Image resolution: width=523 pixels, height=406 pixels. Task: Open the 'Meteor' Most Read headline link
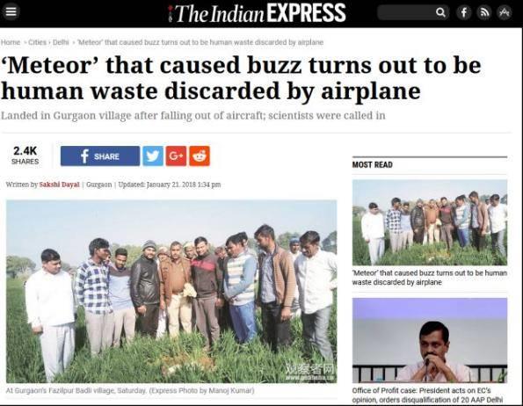coord(430,278)
